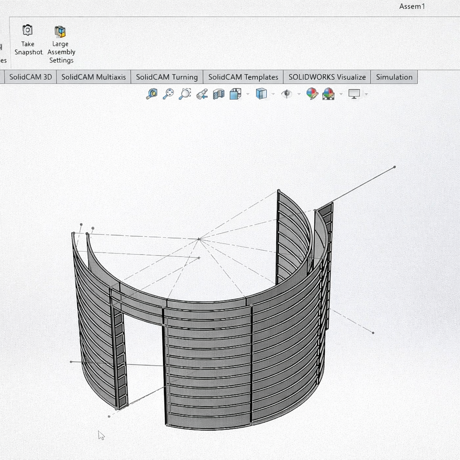Expand the Hide/Show Items dropdown arrow

tap(298, 94)
